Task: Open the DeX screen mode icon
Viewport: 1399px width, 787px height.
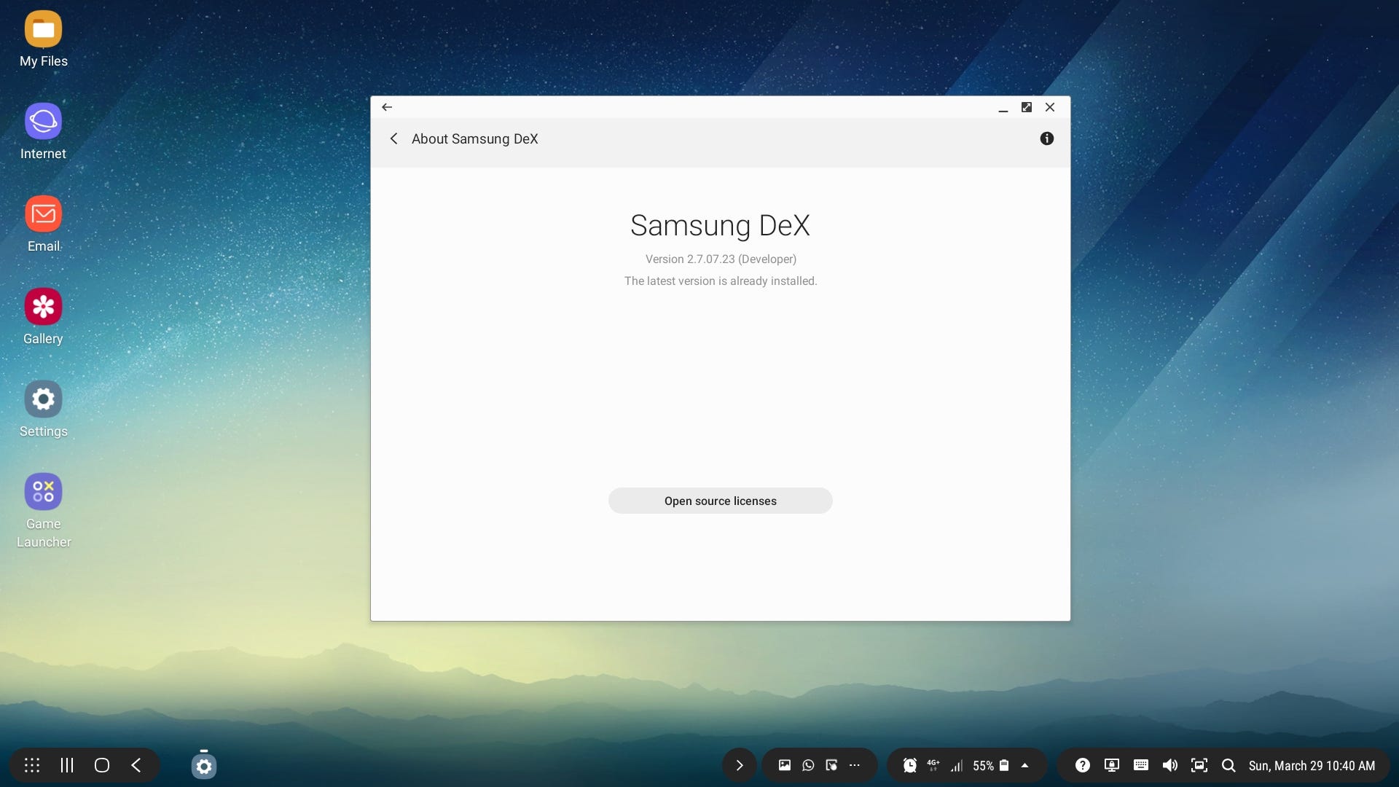Action: [1112, 765]
